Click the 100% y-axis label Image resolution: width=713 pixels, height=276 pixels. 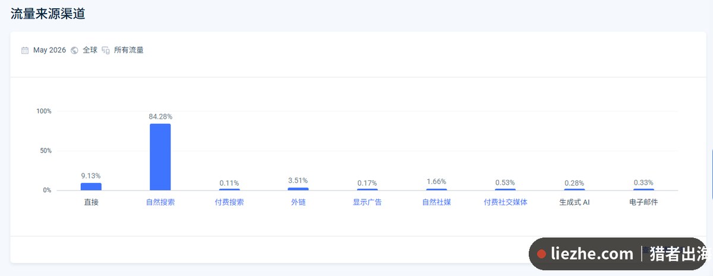(44, 111)
